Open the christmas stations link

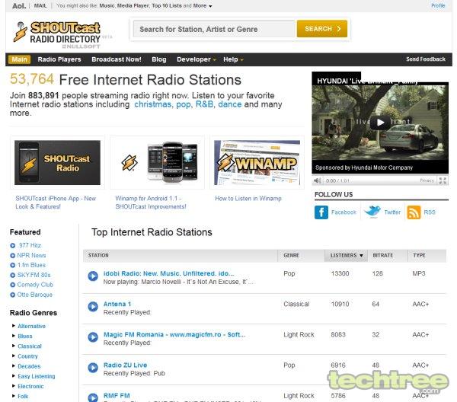pos(152,104)
